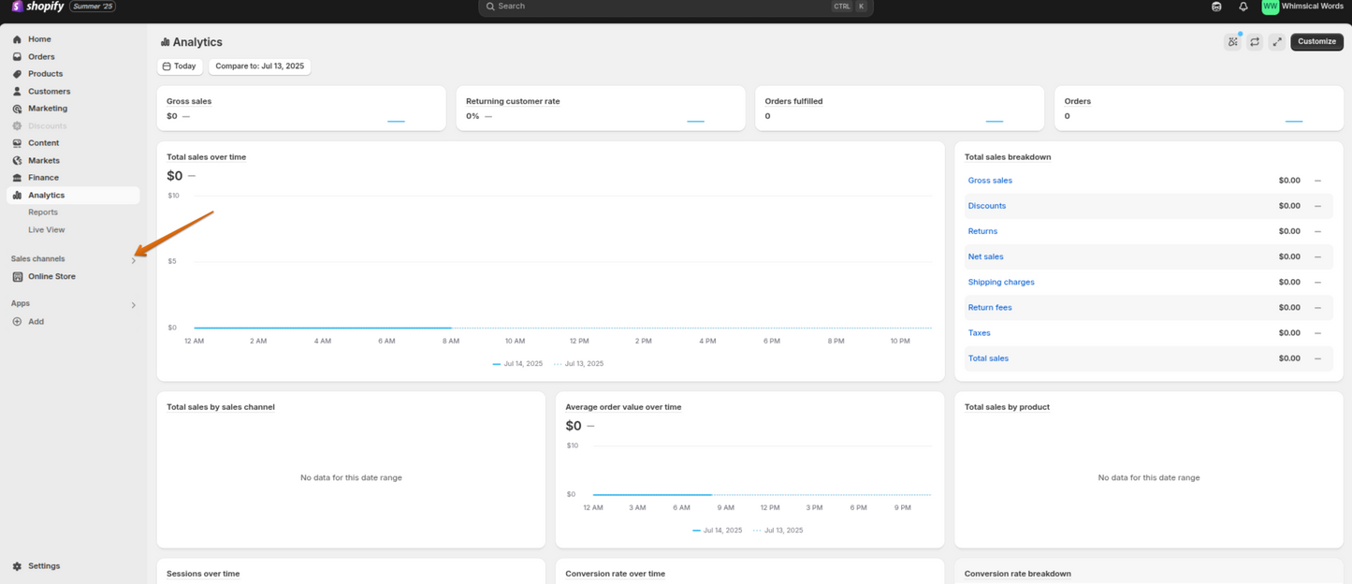Click the WW store avatar
This screenshot has width=1352, height=584.
(x=1270, y=7)
